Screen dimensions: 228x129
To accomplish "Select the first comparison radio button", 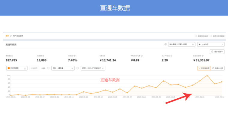I will [49, 68].
